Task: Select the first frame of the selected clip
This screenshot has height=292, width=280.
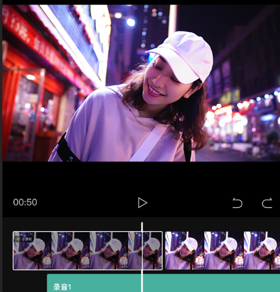Action: click(x=32, y=251)
